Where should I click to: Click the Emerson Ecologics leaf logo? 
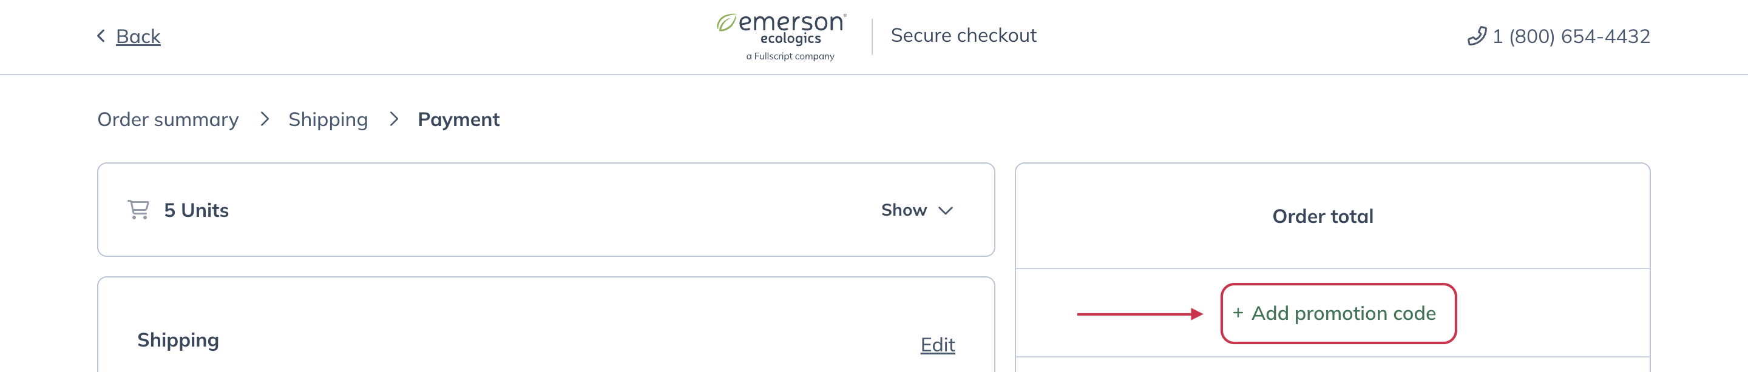point(727,24)
